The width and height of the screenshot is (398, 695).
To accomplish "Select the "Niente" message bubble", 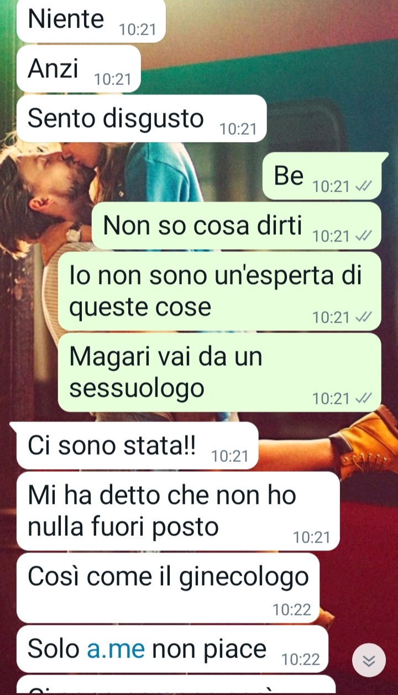I will [x=91, y=21].
